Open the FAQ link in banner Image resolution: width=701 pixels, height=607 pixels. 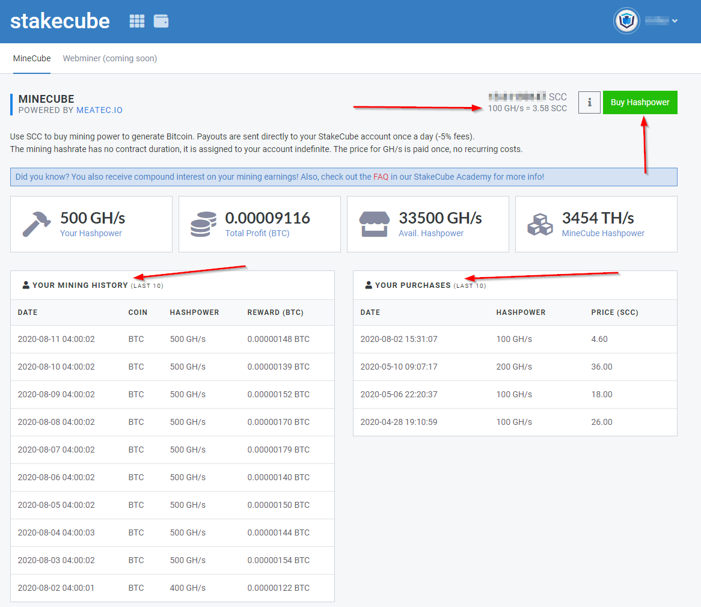tap(381, 177)
